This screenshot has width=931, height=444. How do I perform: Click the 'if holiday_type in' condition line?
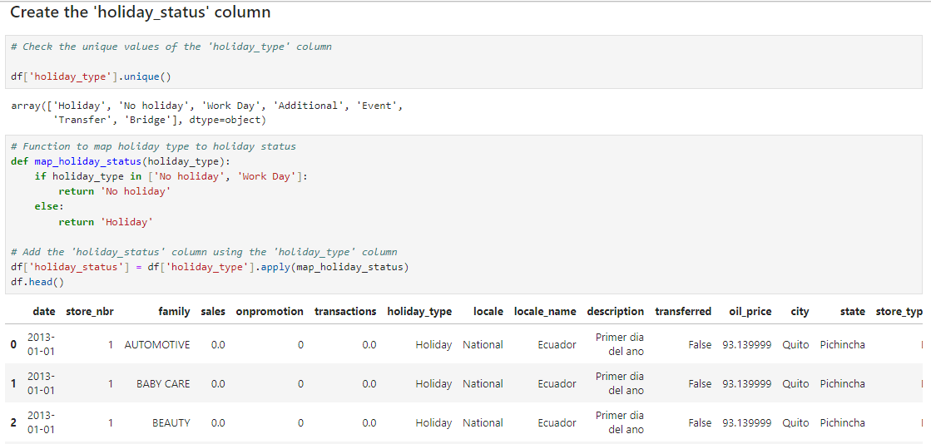click(x=171, y=176)
